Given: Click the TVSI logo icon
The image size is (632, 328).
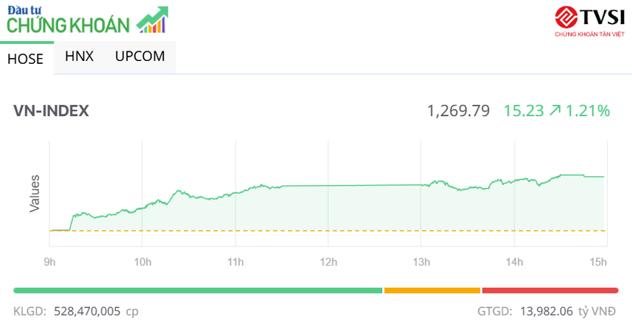Looking at the screenshot, I should tap(567, 17).
